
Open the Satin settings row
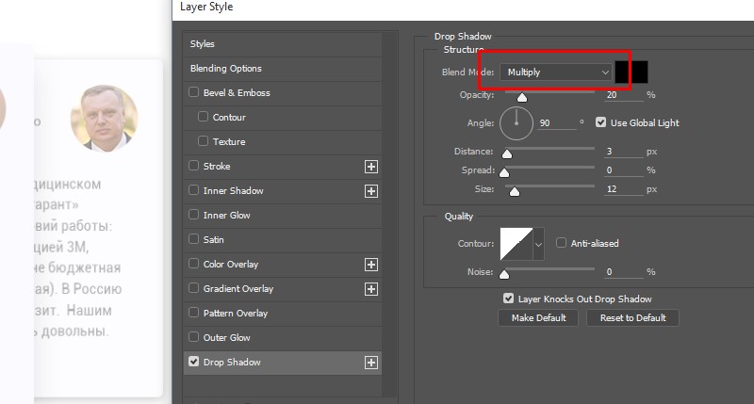pos(283,240)
